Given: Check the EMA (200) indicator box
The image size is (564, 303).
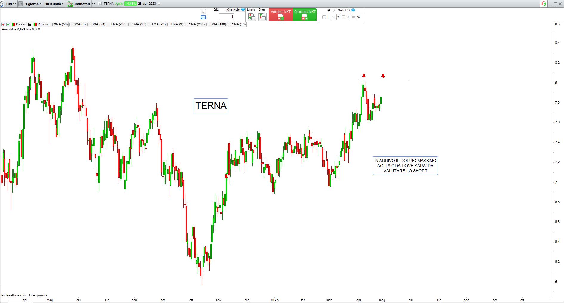Looking at the screenshot, I should point(109,24).
